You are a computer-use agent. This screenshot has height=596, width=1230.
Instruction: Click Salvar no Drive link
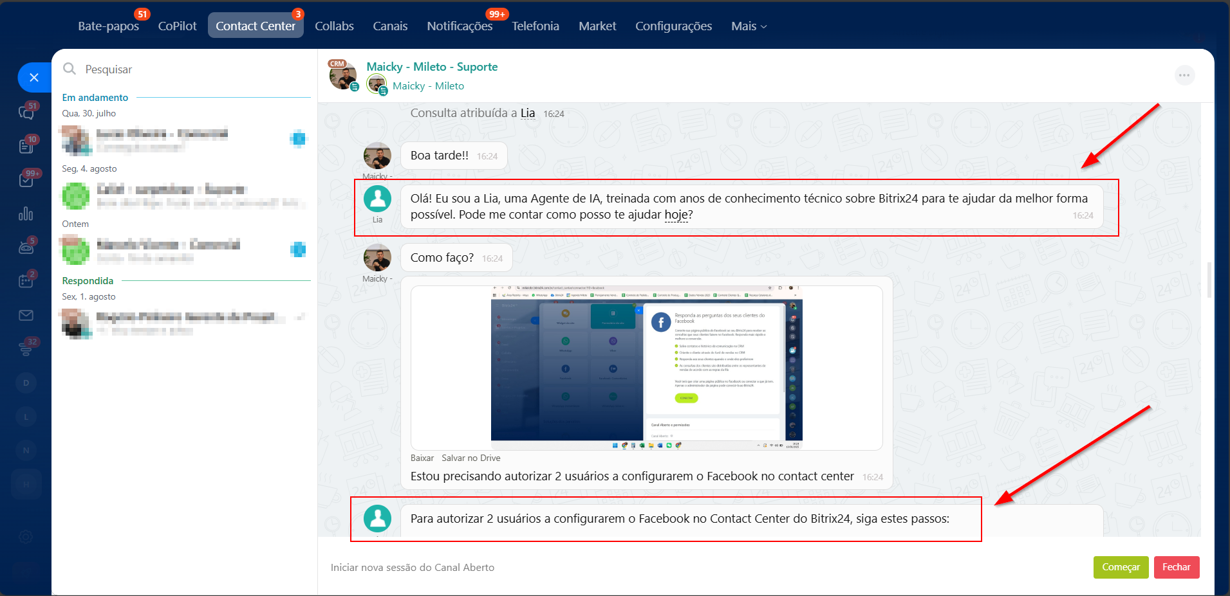471,458
